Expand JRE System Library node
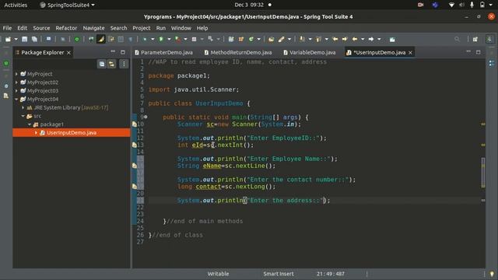Viewport: 498px width, 280px height. [23, 107]
